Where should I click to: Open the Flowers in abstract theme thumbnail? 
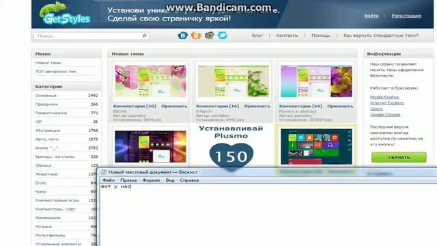[316, 81]
